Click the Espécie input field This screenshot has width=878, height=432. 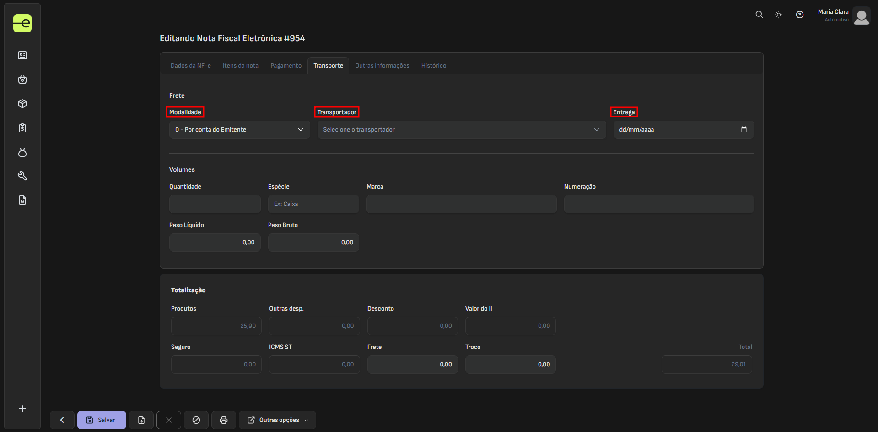pyautogui.click(x=313, y=204)
